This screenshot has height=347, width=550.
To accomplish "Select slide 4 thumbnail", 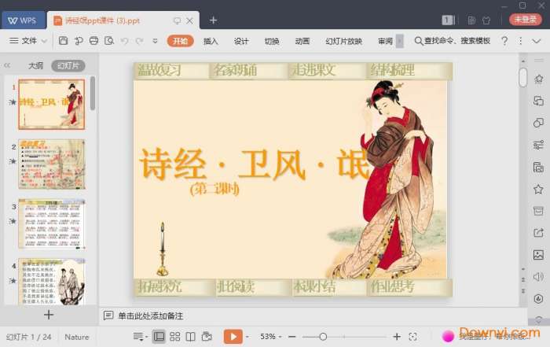I will click(x=52, y=282).
